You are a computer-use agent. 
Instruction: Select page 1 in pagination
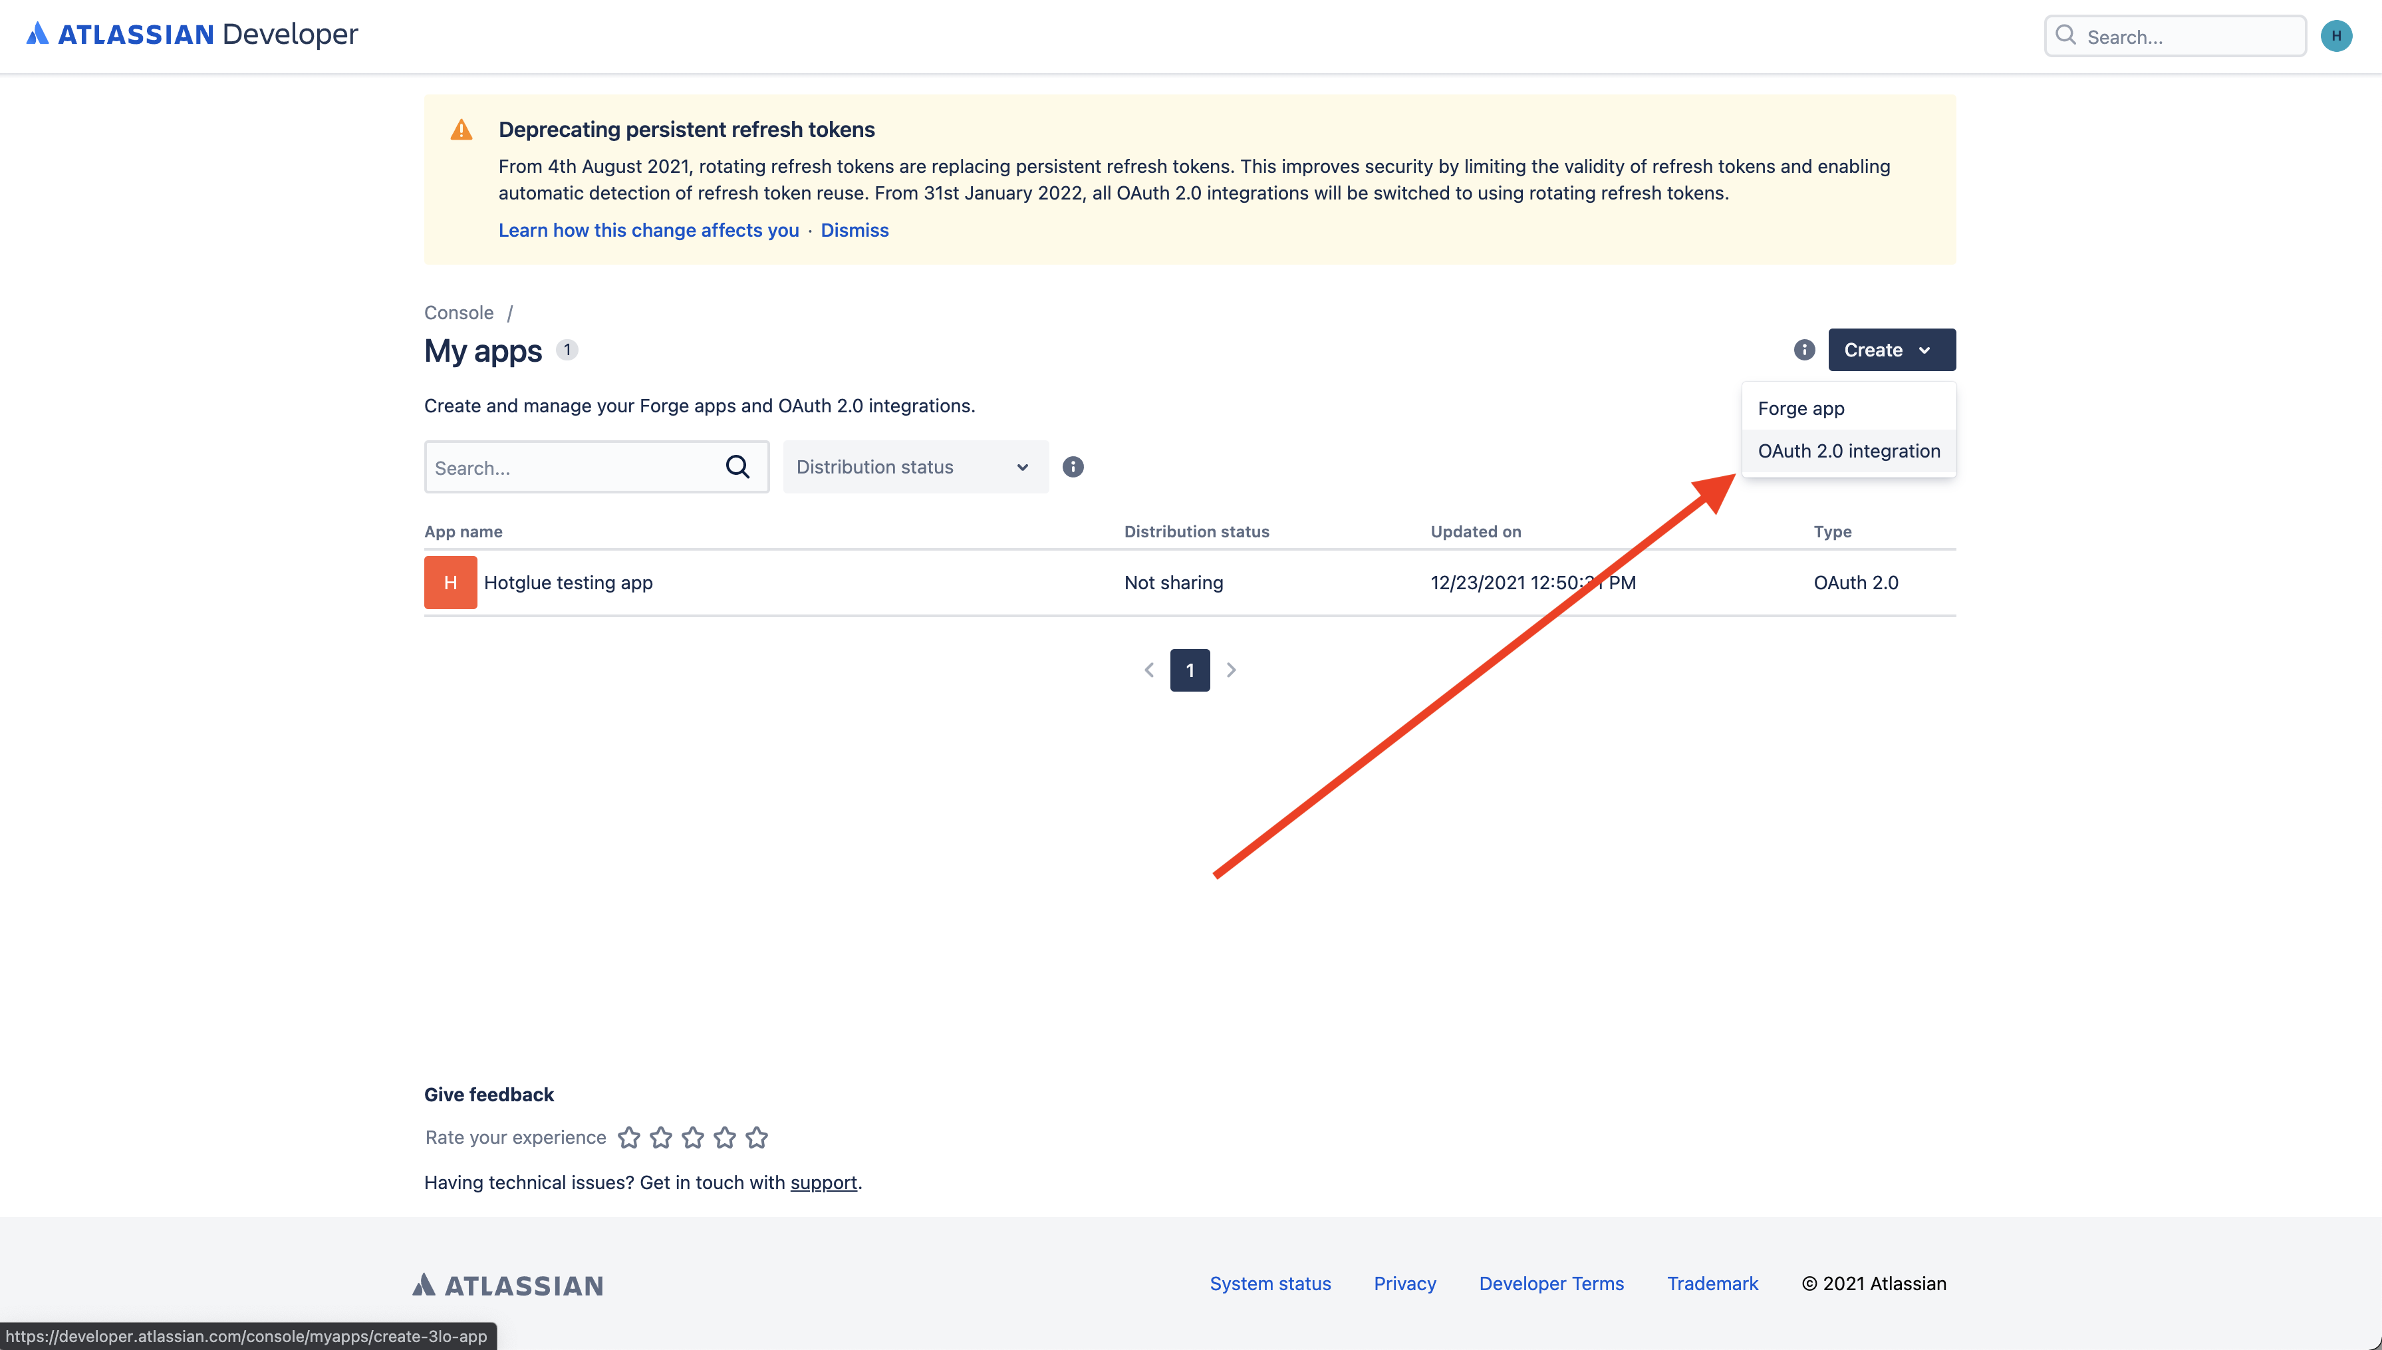(1189, 670)
